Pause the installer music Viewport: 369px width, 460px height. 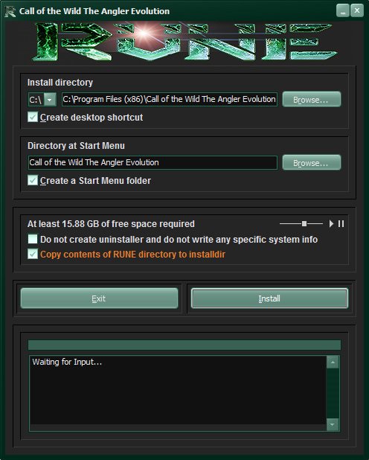click(x=341, y=224)
